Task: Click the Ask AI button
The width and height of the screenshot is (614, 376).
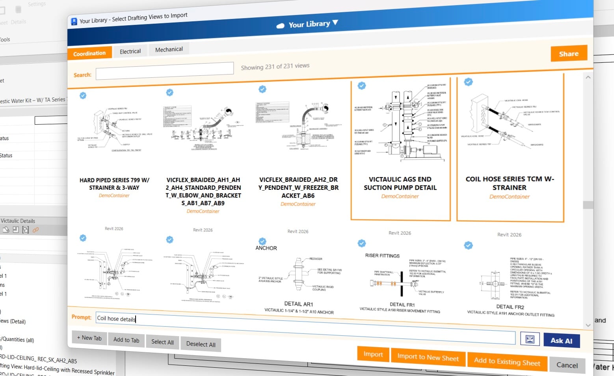Action: click(x=562, y=340)
